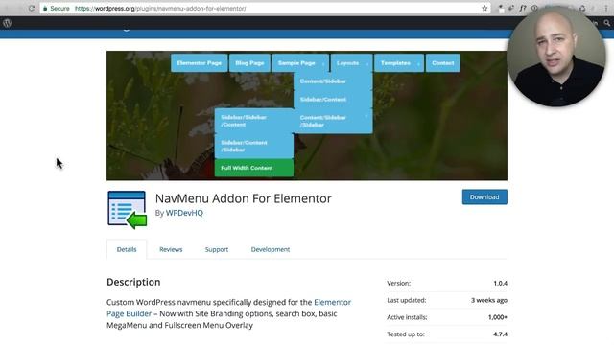614x345 pixels.
Task: Open the WPDevHQ author link
Action: (x=184, y=213)
